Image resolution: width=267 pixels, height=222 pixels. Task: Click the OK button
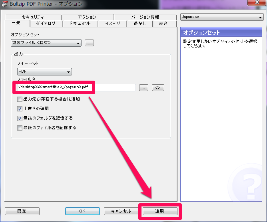[82, 211]
